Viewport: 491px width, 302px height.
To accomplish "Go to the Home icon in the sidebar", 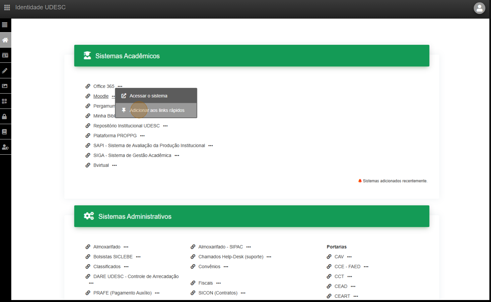I will click(5, 40).
